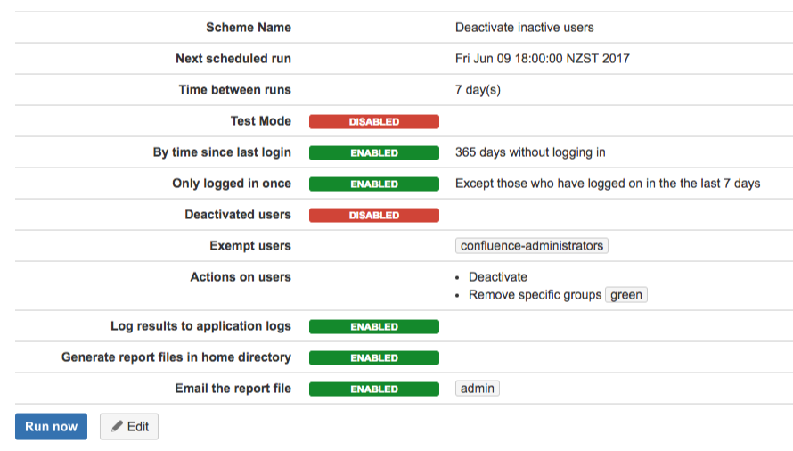This screenshot has height=451, width=793.
Task: Click the pencil icon on Edit button
Action: tap(117, 426)
